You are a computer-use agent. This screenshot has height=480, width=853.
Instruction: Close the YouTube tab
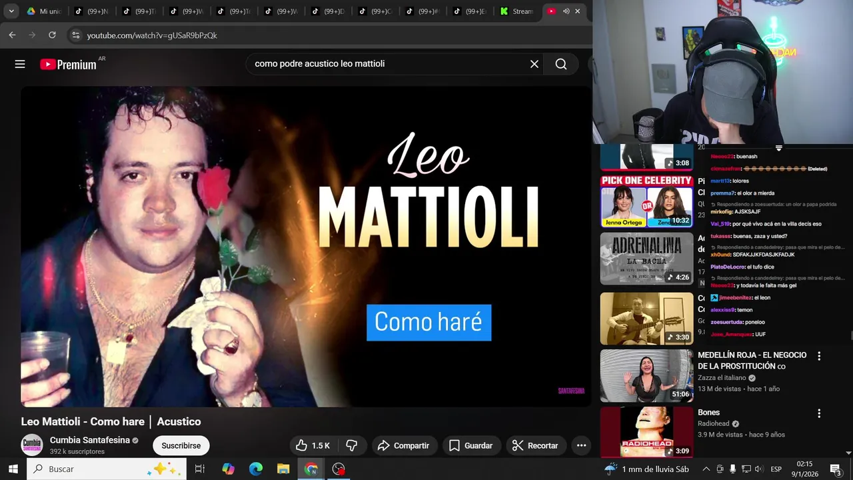(578, 11)
